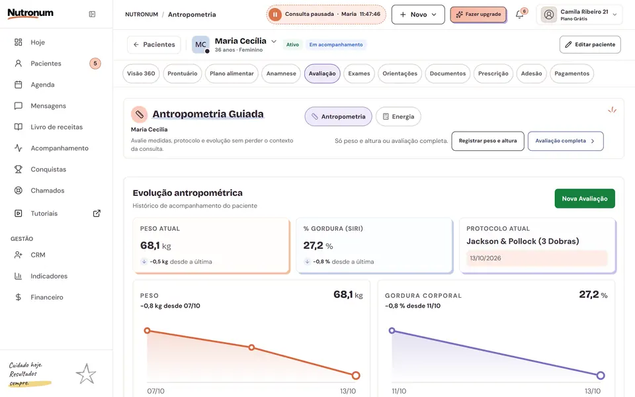635x397 pixels.
Task: Open the Pagamentos tab
Action: click(x=571, y=73)
